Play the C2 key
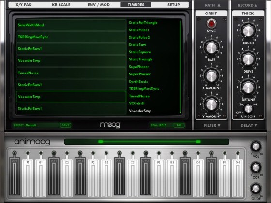 [x=67, y=178]
